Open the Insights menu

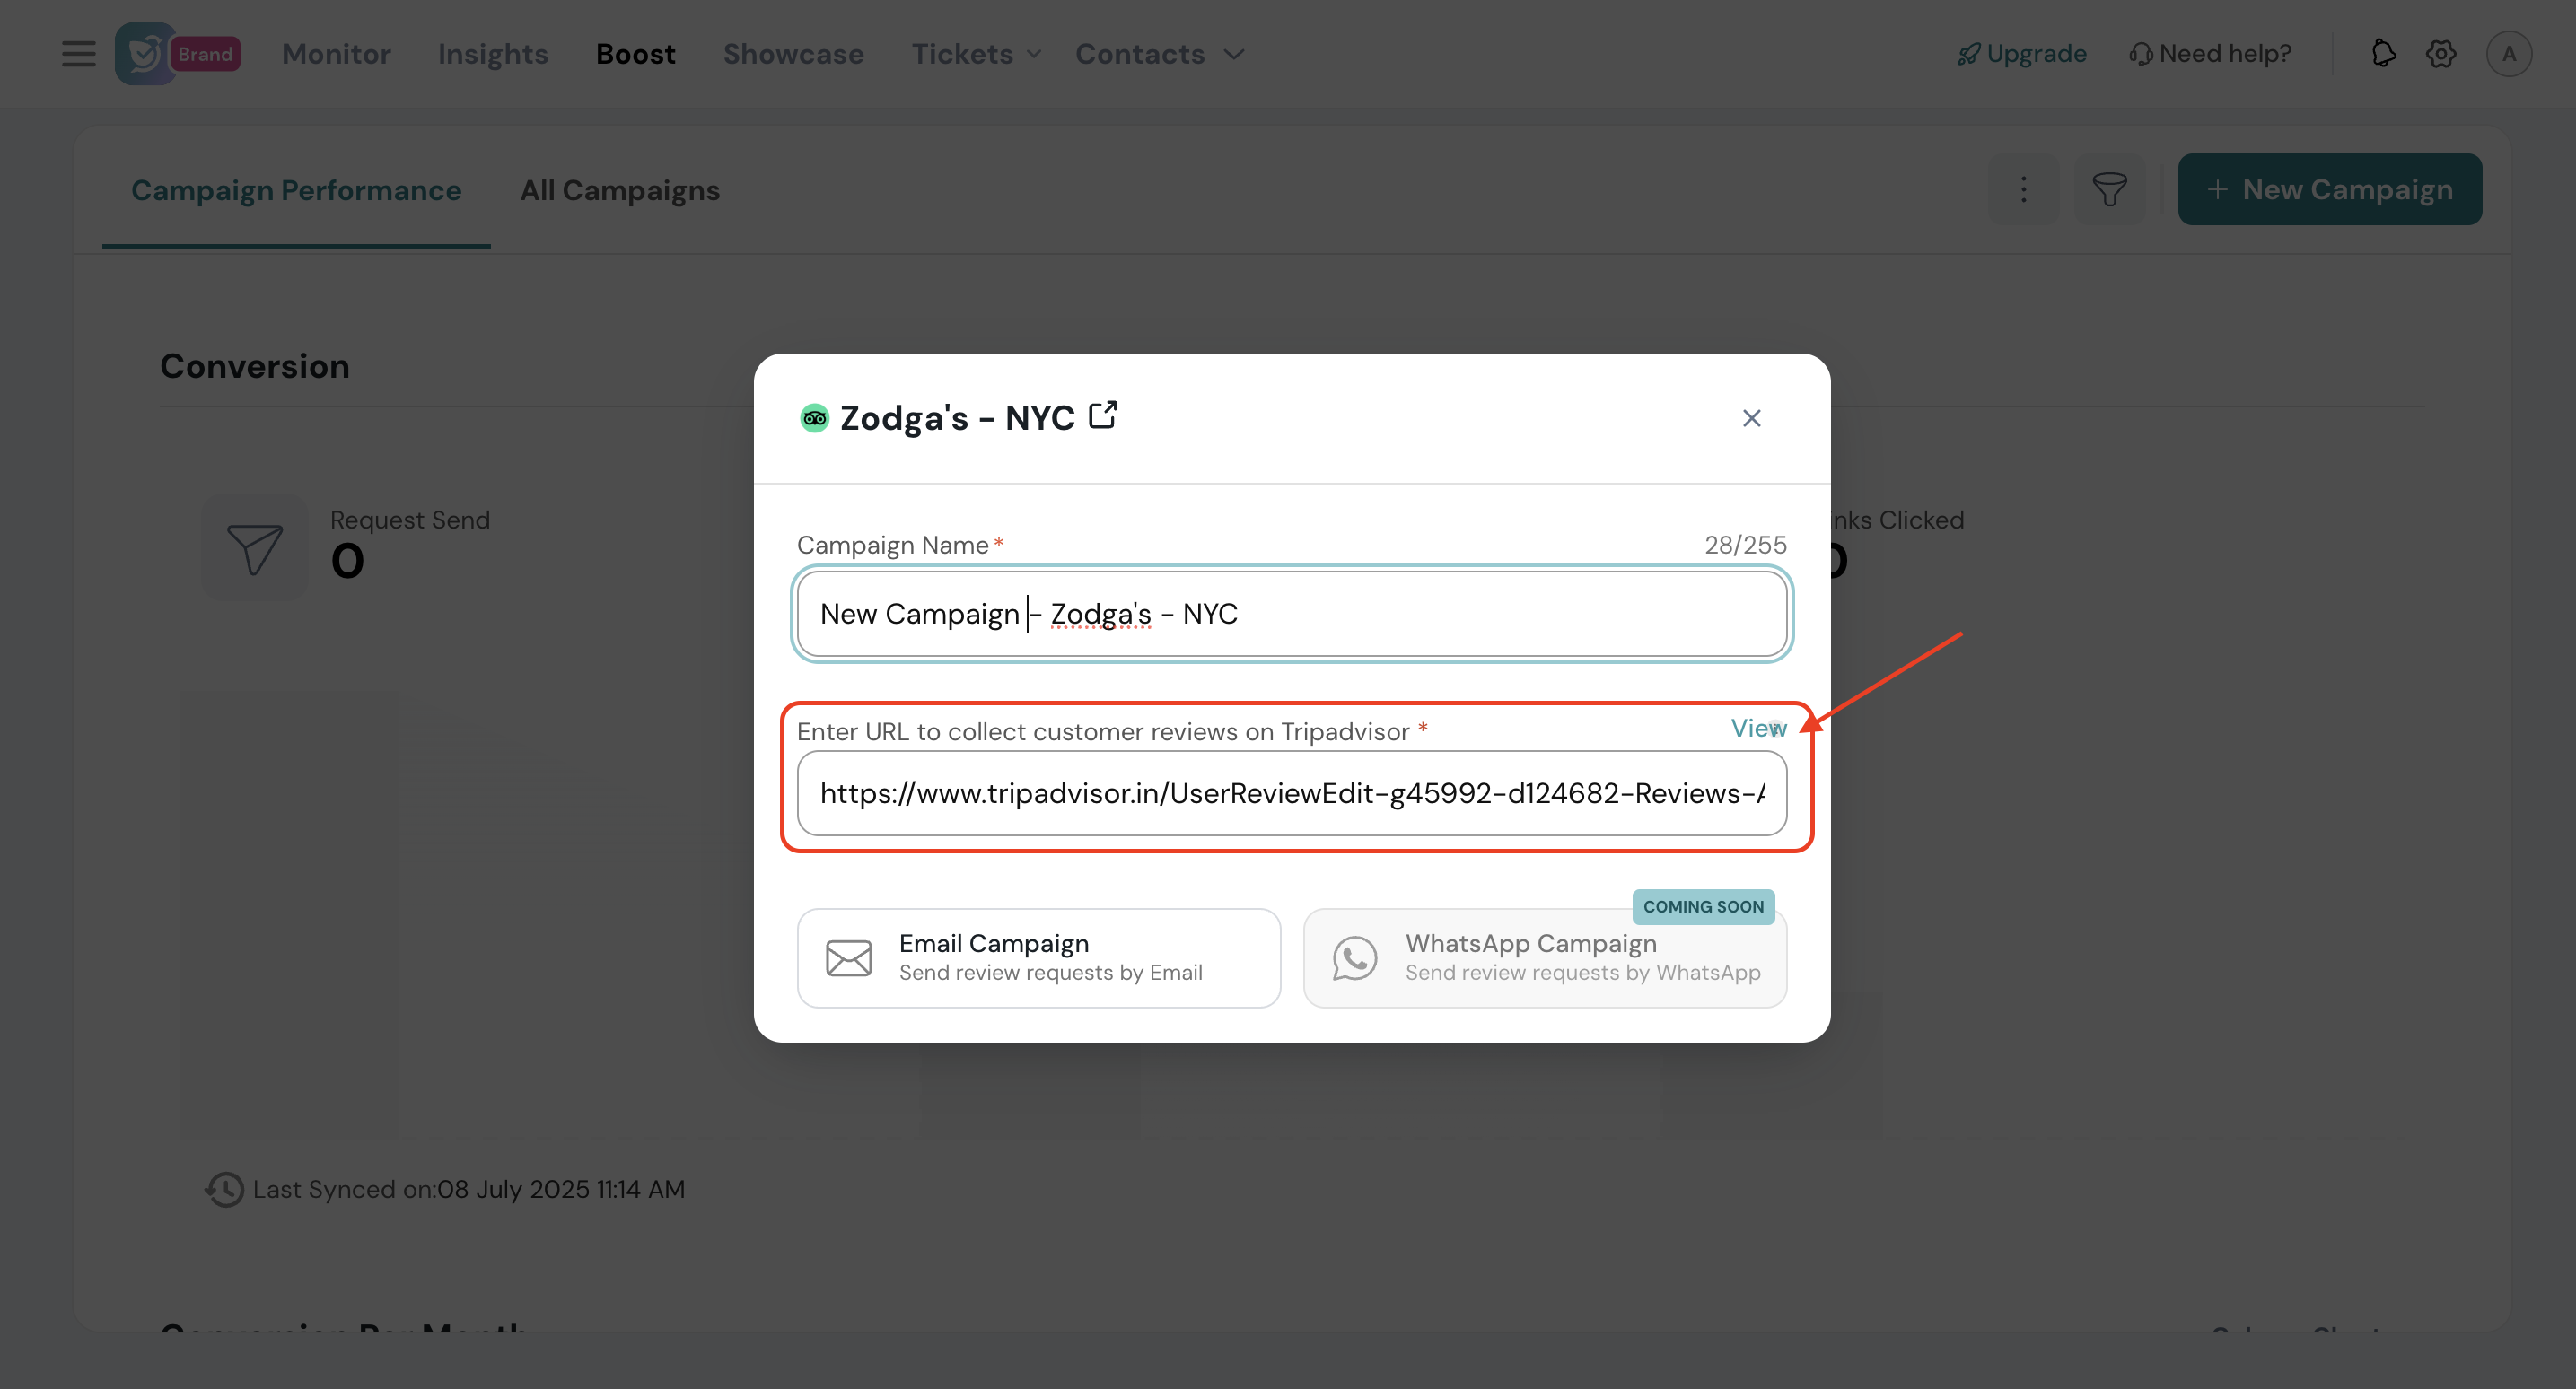493,54
